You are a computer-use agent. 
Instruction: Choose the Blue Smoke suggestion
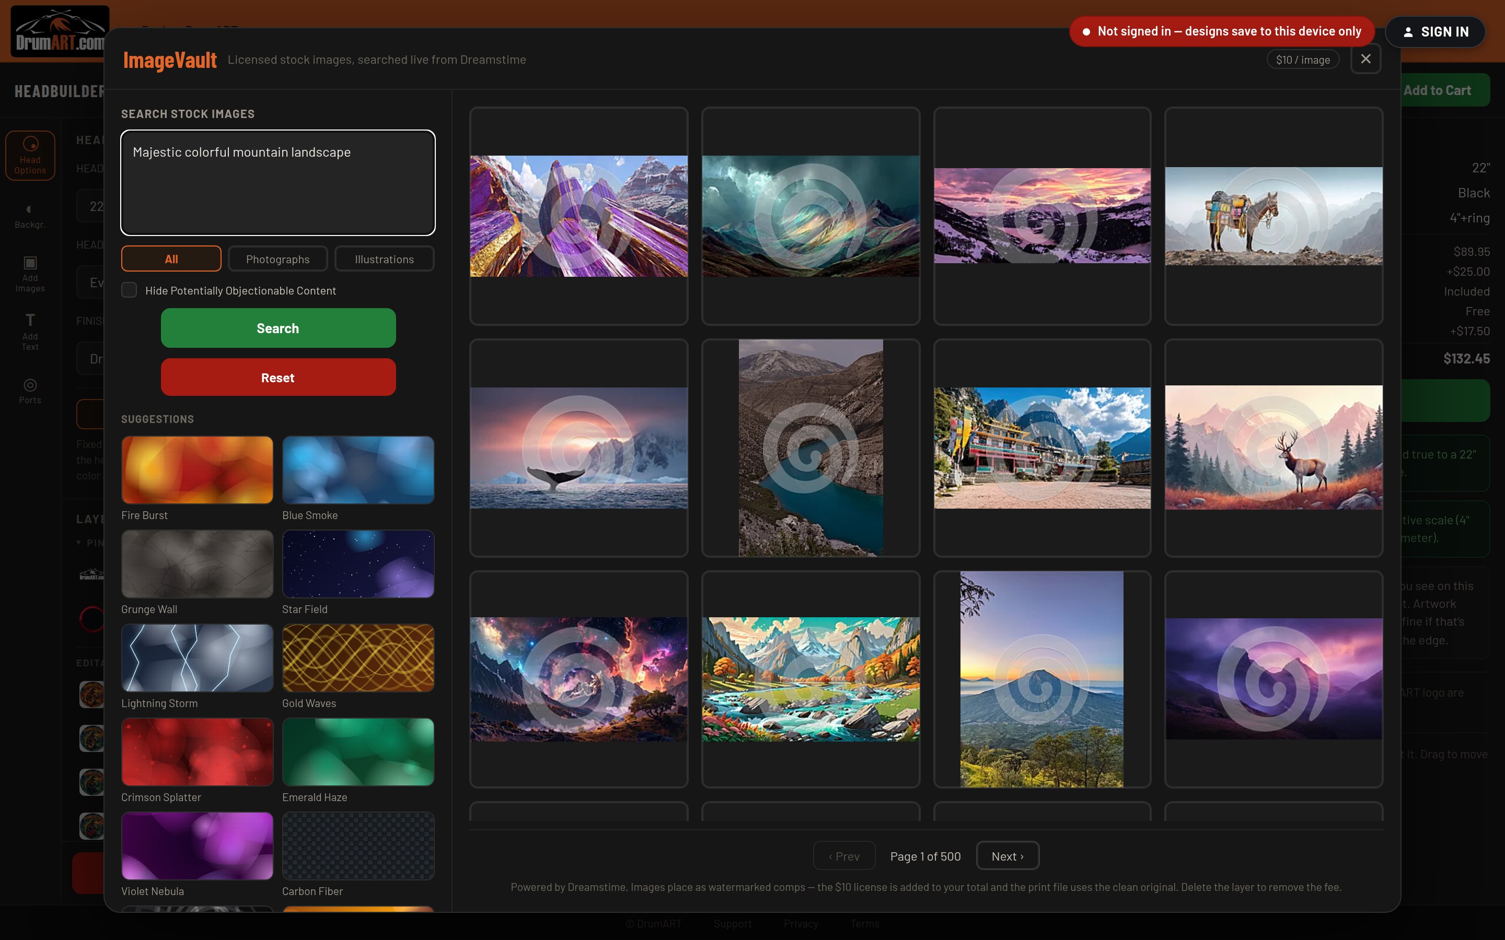(358, 470)
